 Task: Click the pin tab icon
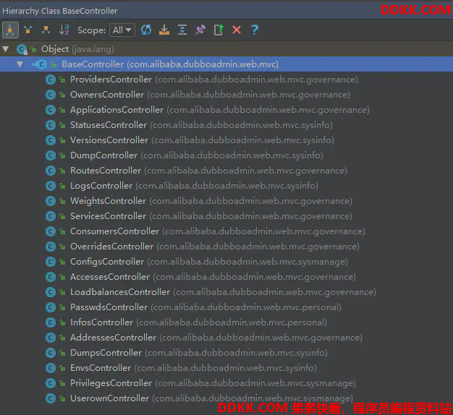[200, 30]
